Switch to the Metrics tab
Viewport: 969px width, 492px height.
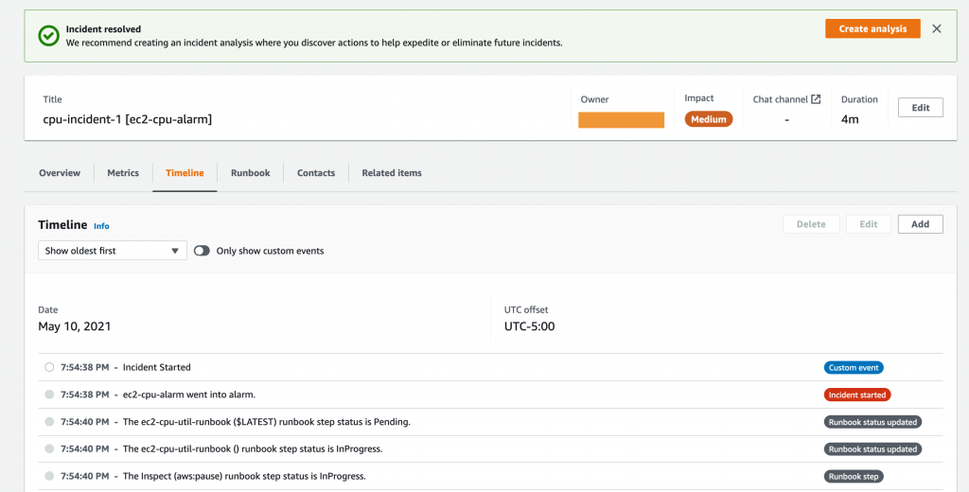pos(123,173)
